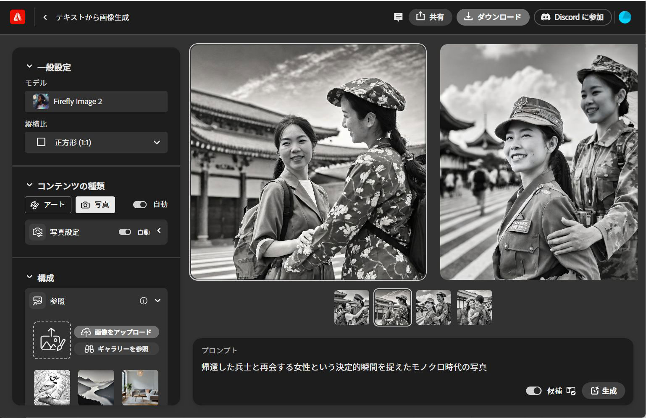Click the info icon beside 参照
Viewport: 646px width, 418px height.
coord(144,300)
